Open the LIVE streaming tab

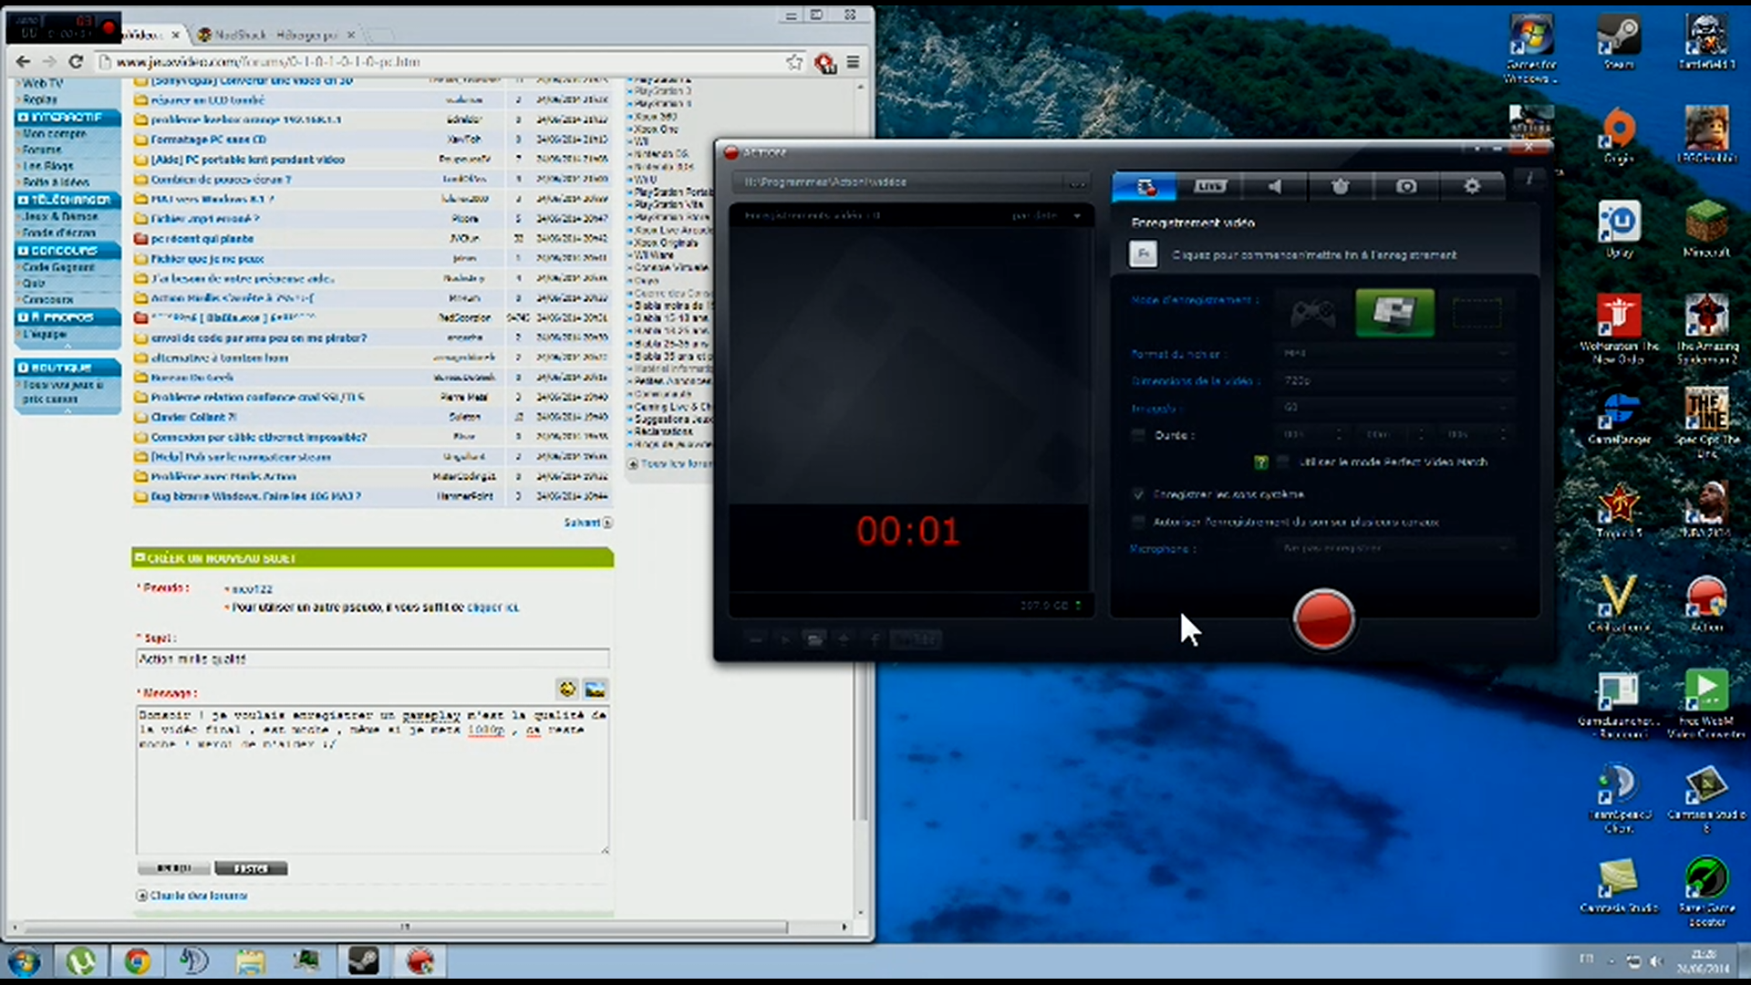pos(1209,186)
